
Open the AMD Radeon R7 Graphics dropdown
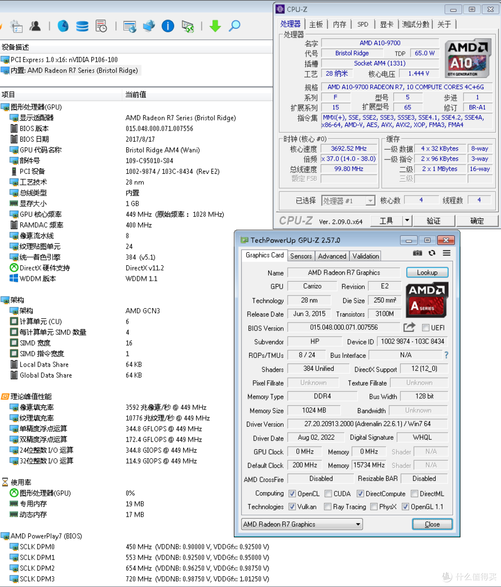[x=302, y=524]
